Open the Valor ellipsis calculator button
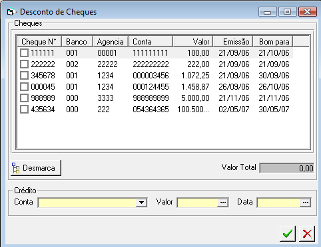Screen dimensions: 321x247 (222, 203)
